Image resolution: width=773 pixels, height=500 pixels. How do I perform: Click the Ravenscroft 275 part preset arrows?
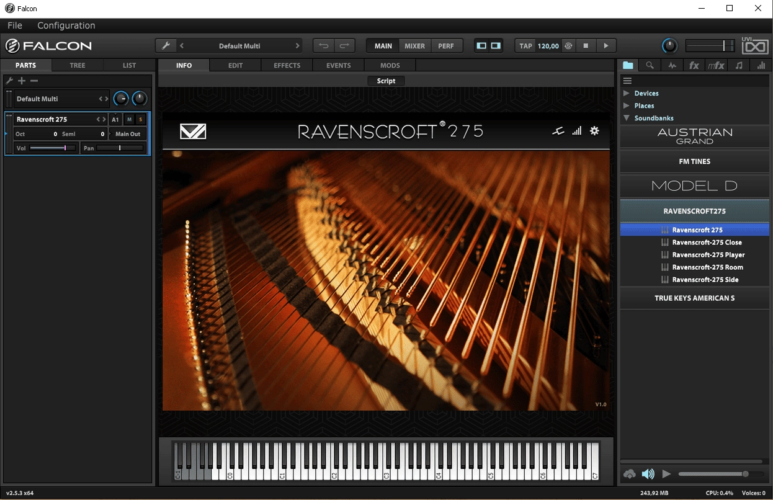click(x=101, y=119)
